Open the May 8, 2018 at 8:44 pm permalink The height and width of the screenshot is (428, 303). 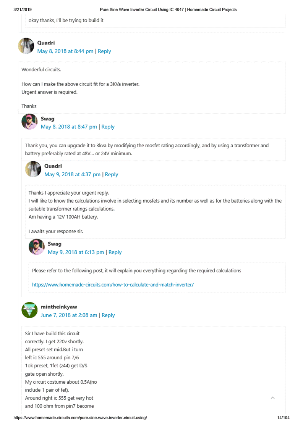65,51
